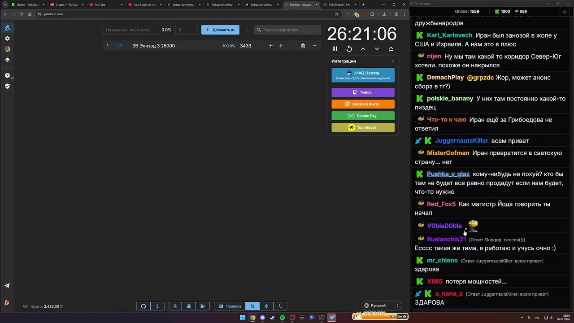The height and width of the screenshot is (323, 574).
Task: Add amount to ЗВ Эпизод 3 lot
Action: (x=270, y=46)
